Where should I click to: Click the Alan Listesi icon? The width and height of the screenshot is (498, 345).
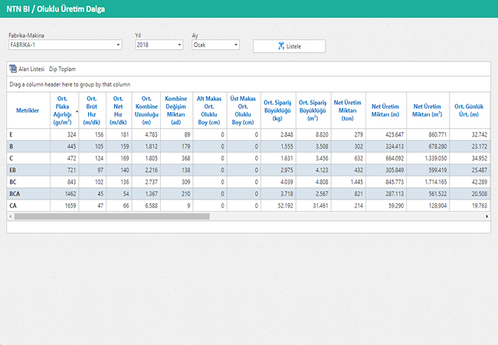(13, 69)
